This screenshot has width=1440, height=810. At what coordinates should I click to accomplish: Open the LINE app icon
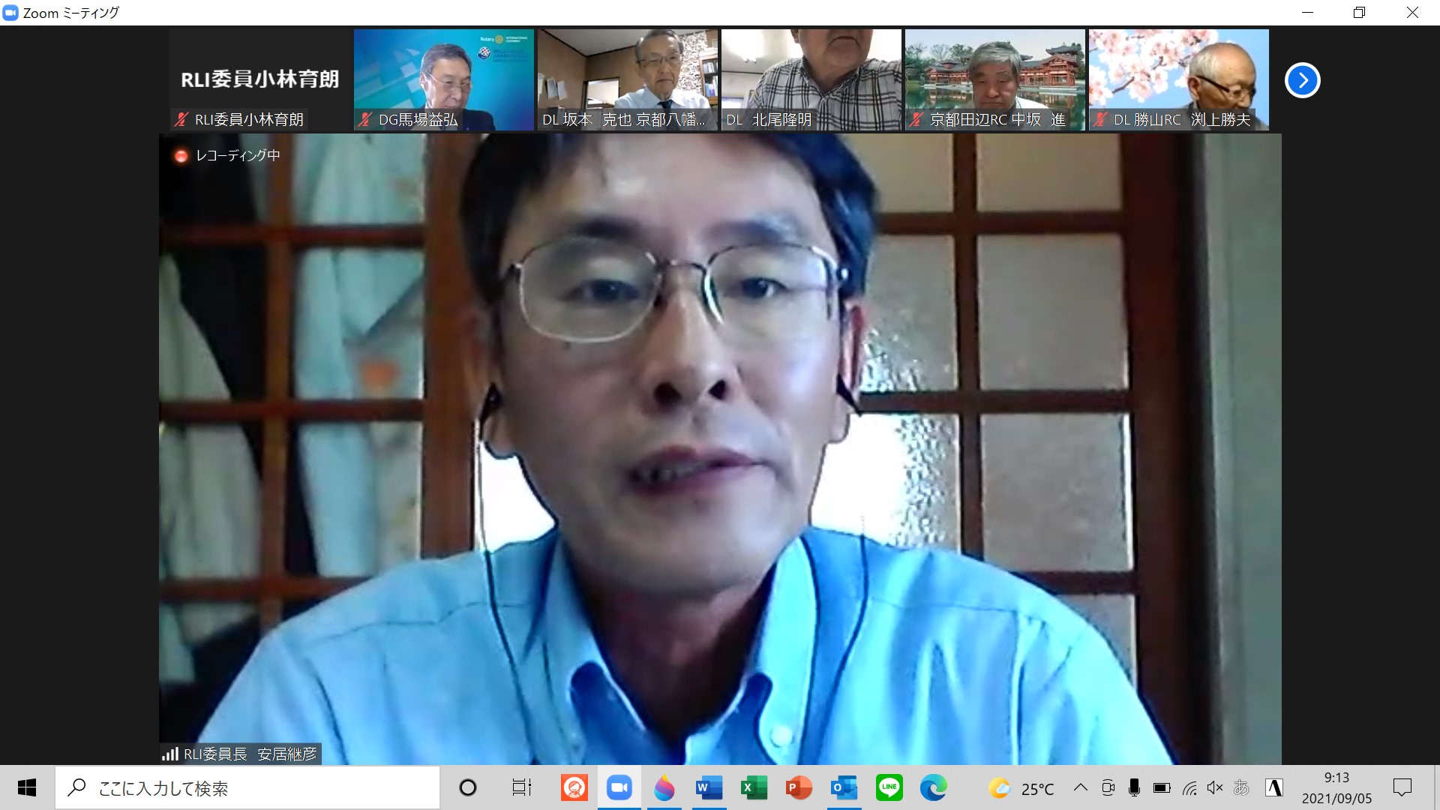tap(889, 787)
